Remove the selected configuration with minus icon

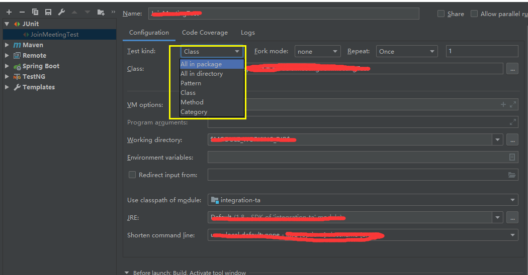(x=22, y=12)
